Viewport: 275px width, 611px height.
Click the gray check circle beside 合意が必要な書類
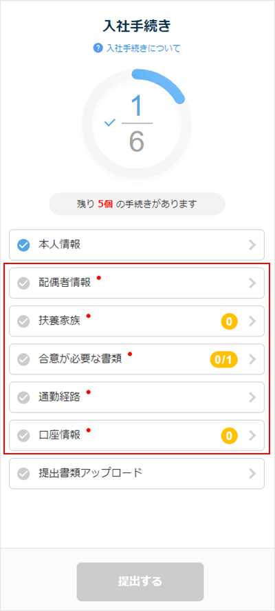click(x=23, y=360)
